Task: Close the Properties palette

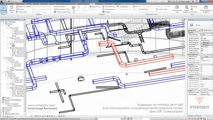Action: point(212,20)
